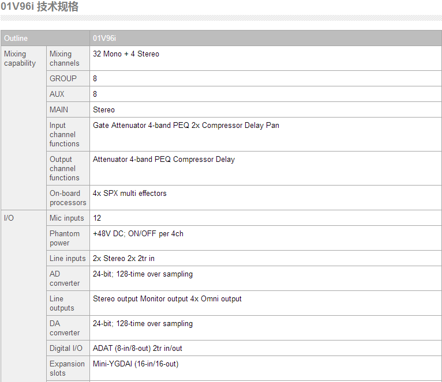Click the 'I/O' category cell
Image resolution: width=442 pixels, height=382 pixels.
coord(24,296)
